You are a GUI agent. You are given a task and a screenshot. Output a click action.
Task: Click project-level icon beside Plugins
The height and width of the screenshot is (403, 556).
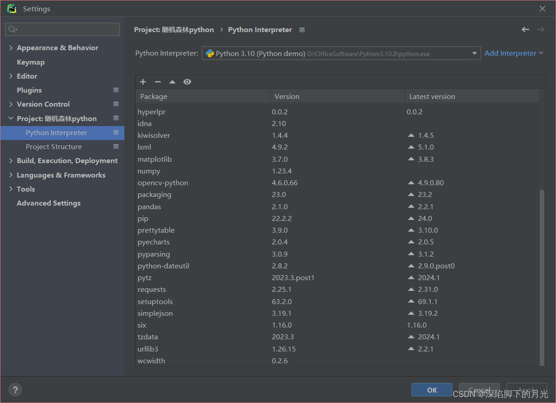pos(116,90)
